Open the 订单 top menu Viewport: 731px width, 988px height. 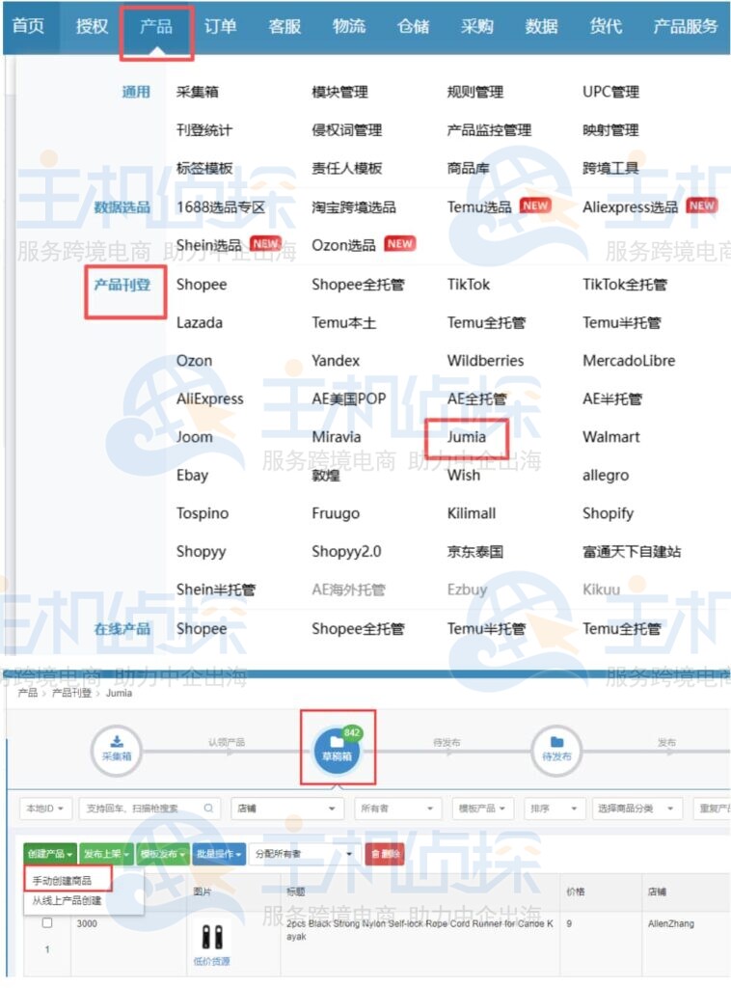(221, 26)
